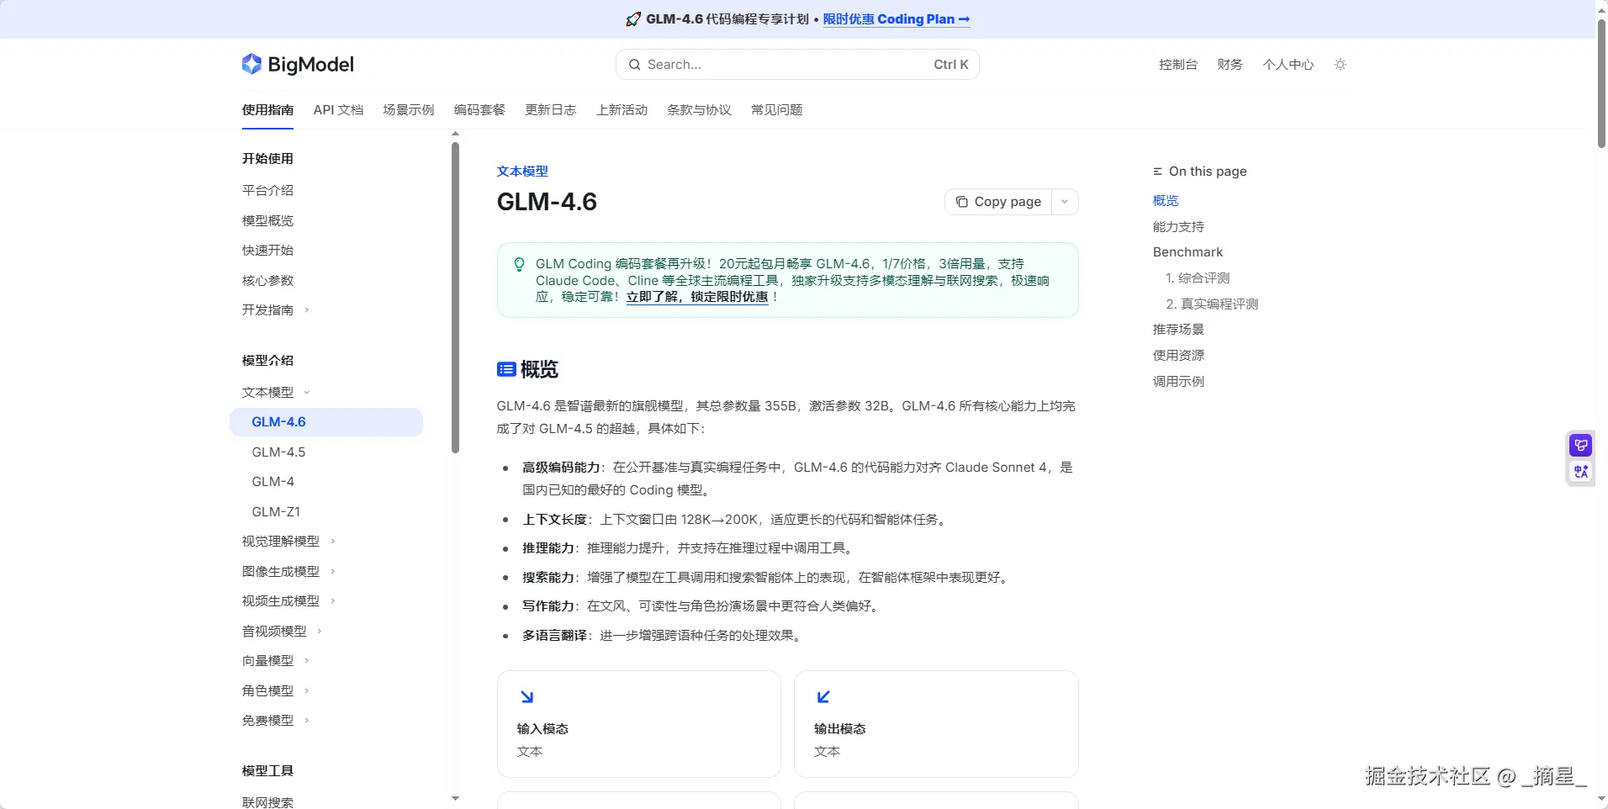Viewport: 1608px width, 809px height.
Task: Expand the 视觉理解模型 sidebar section
Action: pyautogui.click(x=288, y=542)
